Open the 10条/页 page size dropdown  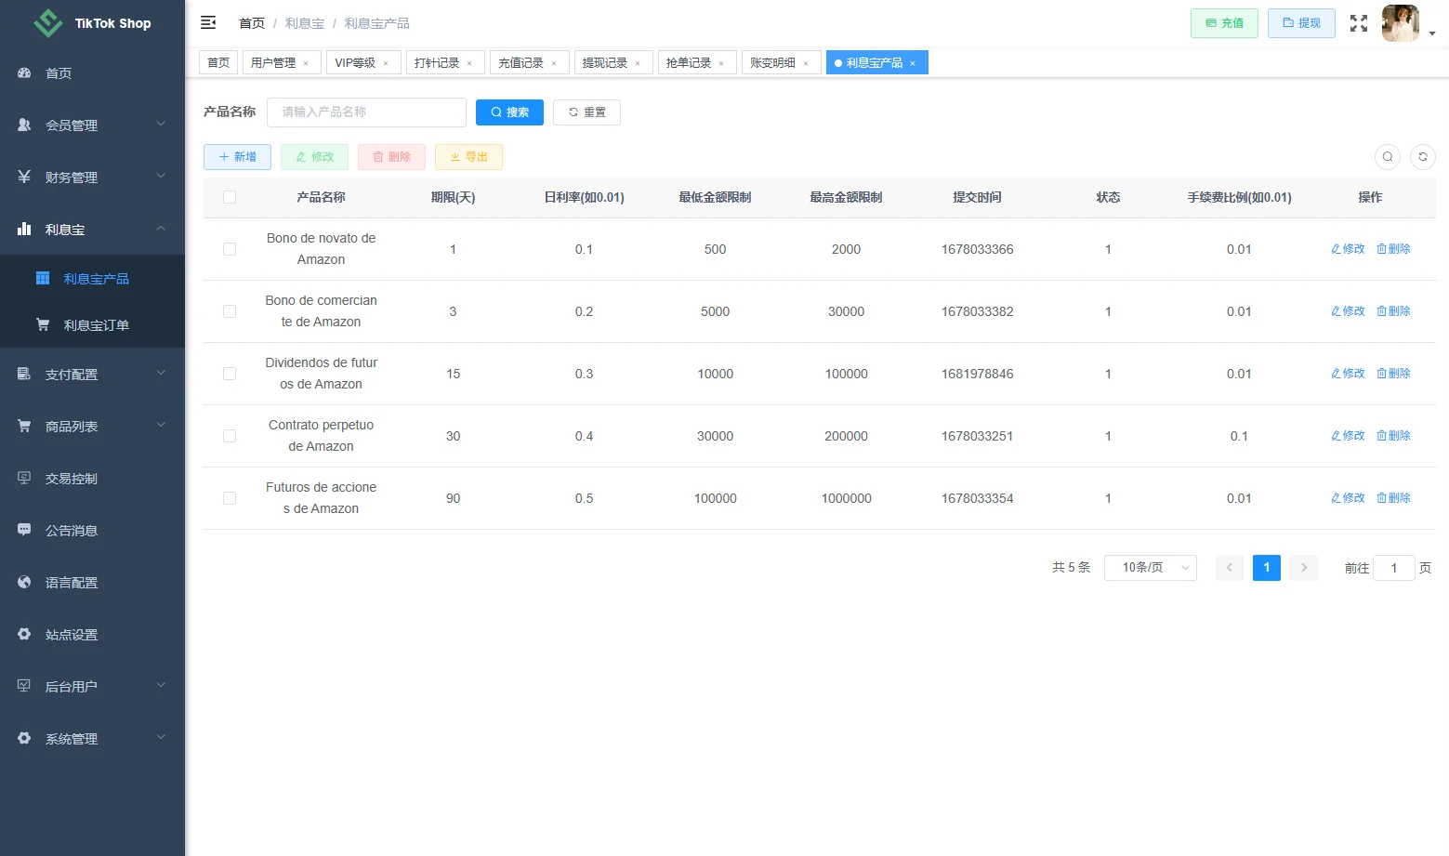[1151, 568]
